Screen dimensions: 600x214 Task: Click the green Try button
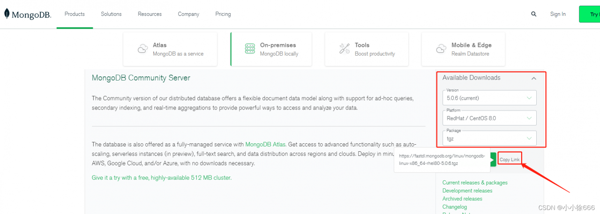click(589, 14)
